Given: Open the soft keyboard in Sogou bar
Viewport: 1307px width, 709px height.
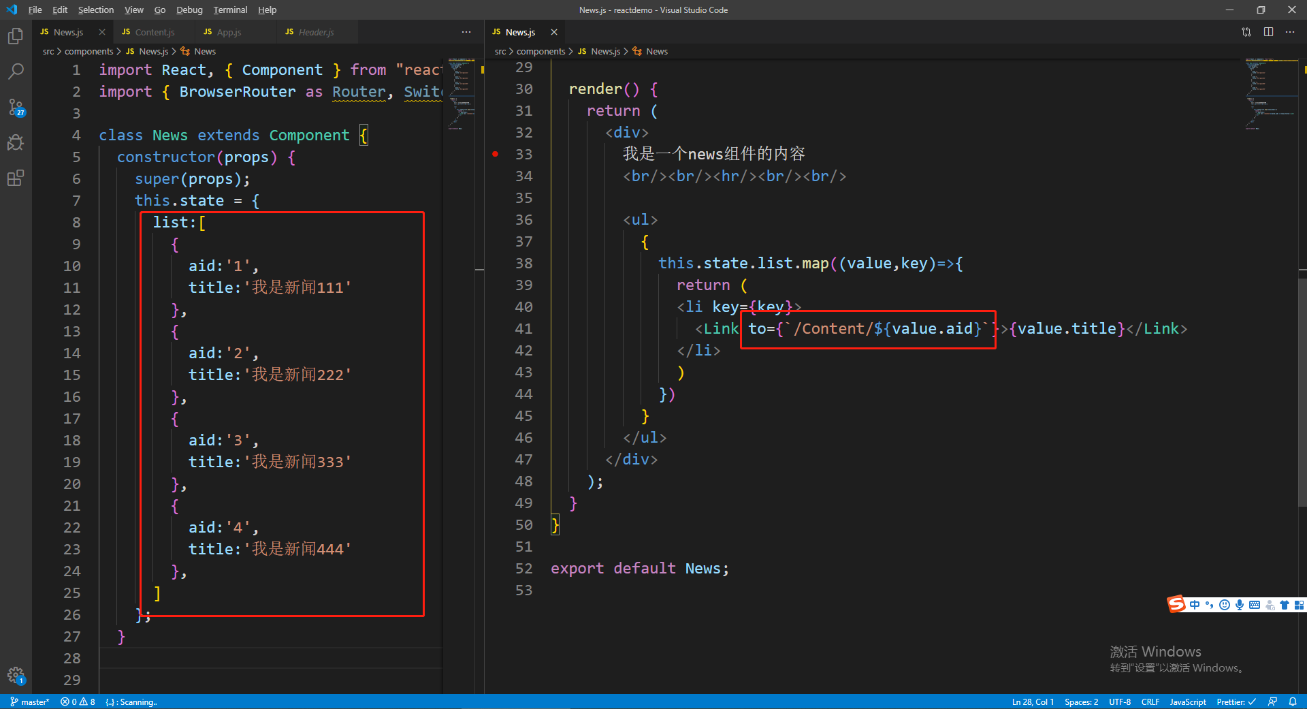Looking at the screenshot, I should (x=1255, y=605).
